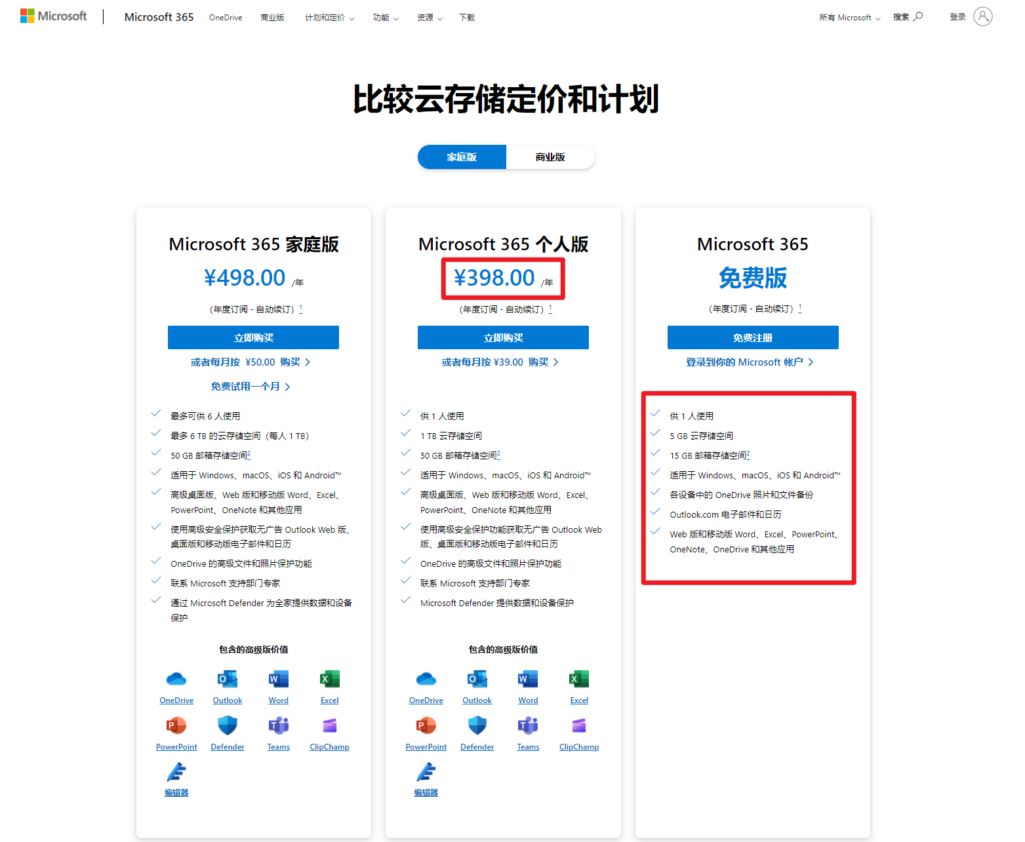The width and height of the screenshot is (1025, 842).
Task: Click Microsoft 365 header title link
Action: [159, 17]
